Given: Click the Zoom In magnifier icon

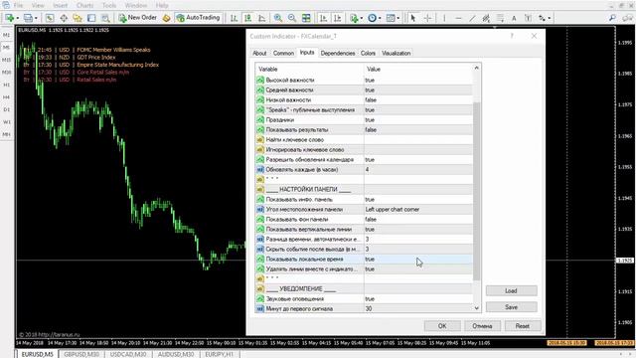Looking at the screenshot, I should [278, 18].
